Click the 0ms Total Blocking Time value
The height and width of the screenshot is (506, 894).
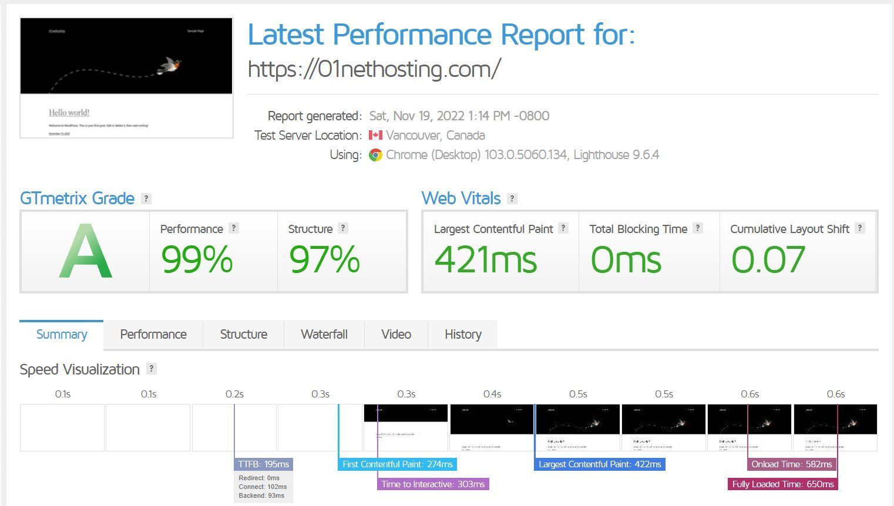(626, 260)
